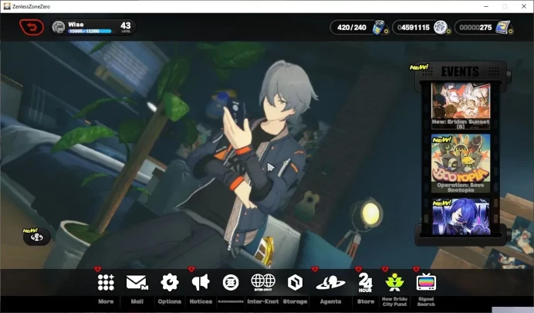The height and width of the screenshot is (313, 534).
Task: Click the Store label text
Action: pyautogui.click(x=366, y=301)
